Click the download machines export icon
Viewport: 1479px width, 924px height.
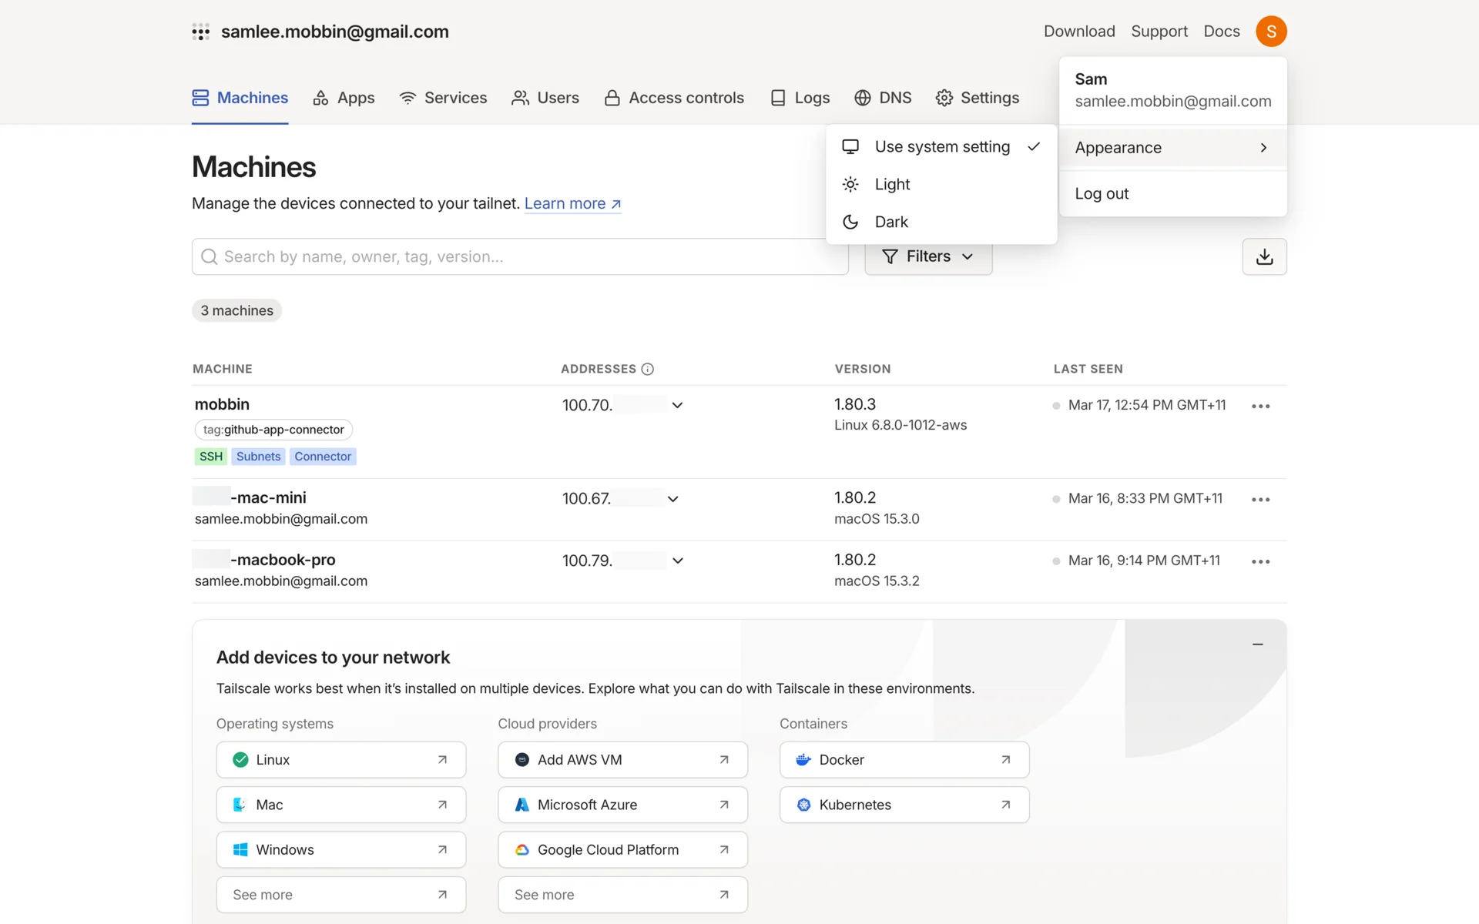tap(1264, 256)
